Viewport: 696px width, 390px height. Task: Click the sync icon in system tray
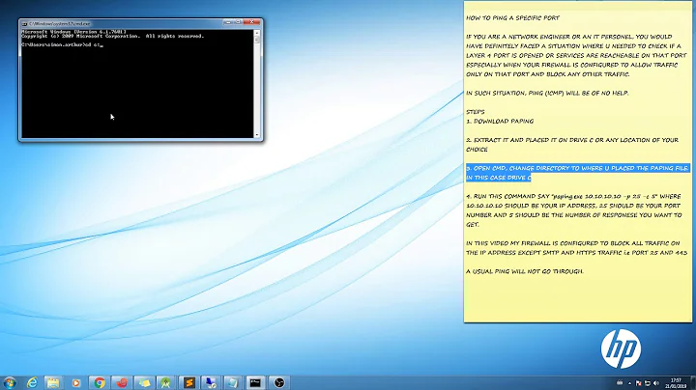647,383
